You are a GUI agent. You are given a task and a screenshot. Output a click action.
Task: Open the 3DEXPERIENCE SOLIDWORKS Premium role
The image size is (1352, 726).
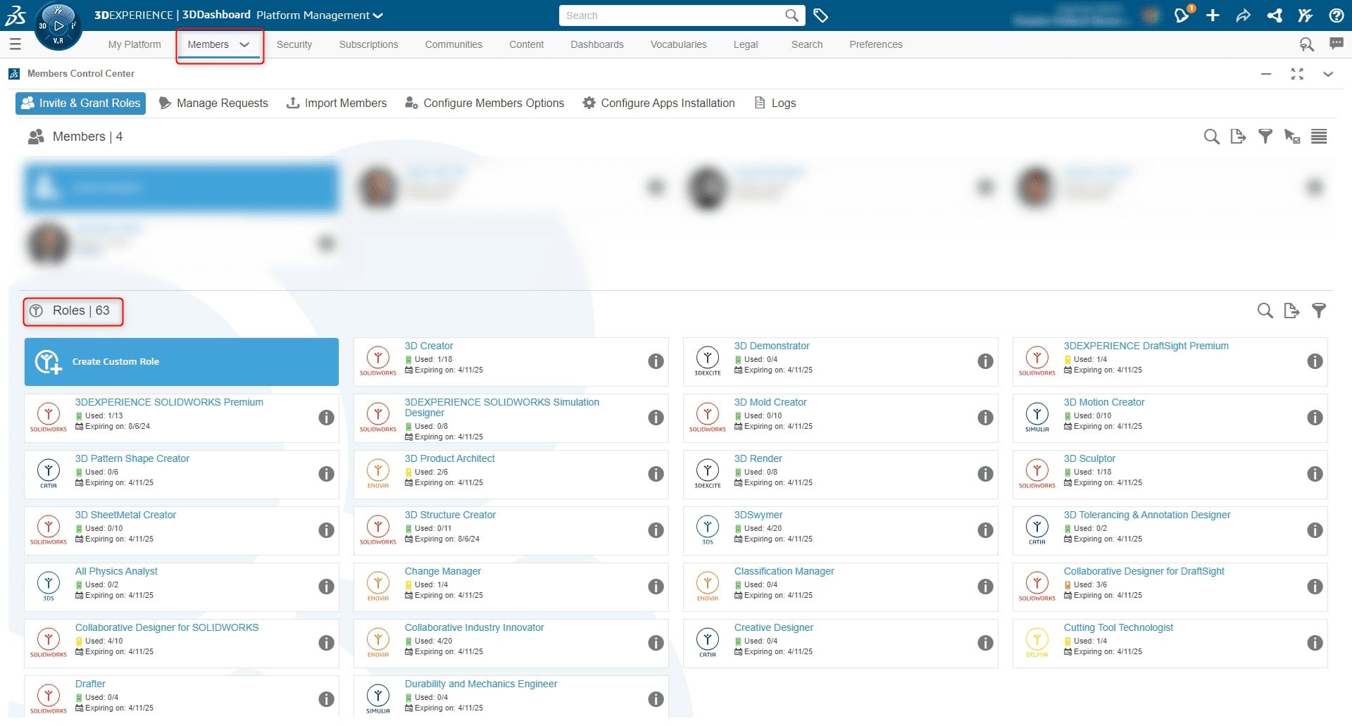tap(169, 402)
